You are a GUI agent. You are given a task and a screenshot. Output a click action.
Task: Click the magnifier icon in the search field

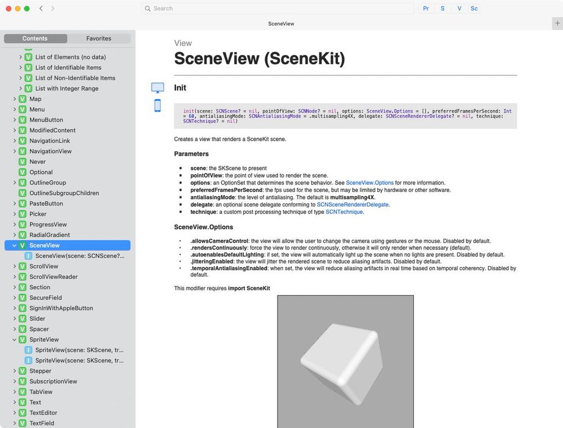click(147, 9)
